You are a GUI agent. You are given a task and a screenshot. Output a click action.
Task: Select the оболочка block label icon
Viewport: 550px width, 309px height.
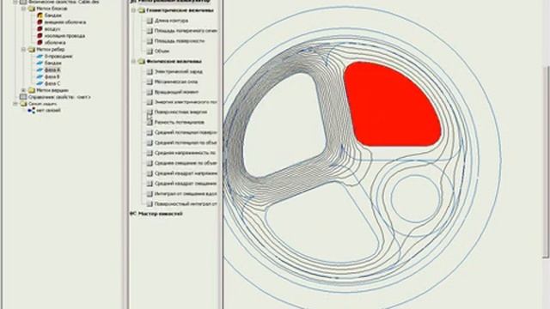pos(40,42)
